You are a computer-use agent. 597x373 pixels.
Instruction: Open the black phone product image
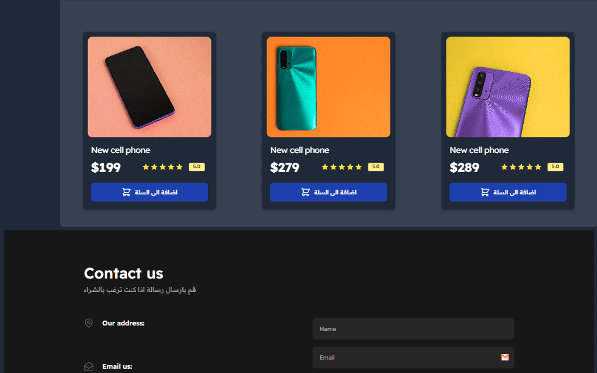(149, 87)
